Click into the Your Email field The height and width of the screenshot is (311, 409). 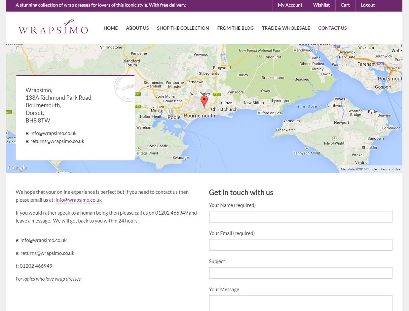click(x=300, y=245)
